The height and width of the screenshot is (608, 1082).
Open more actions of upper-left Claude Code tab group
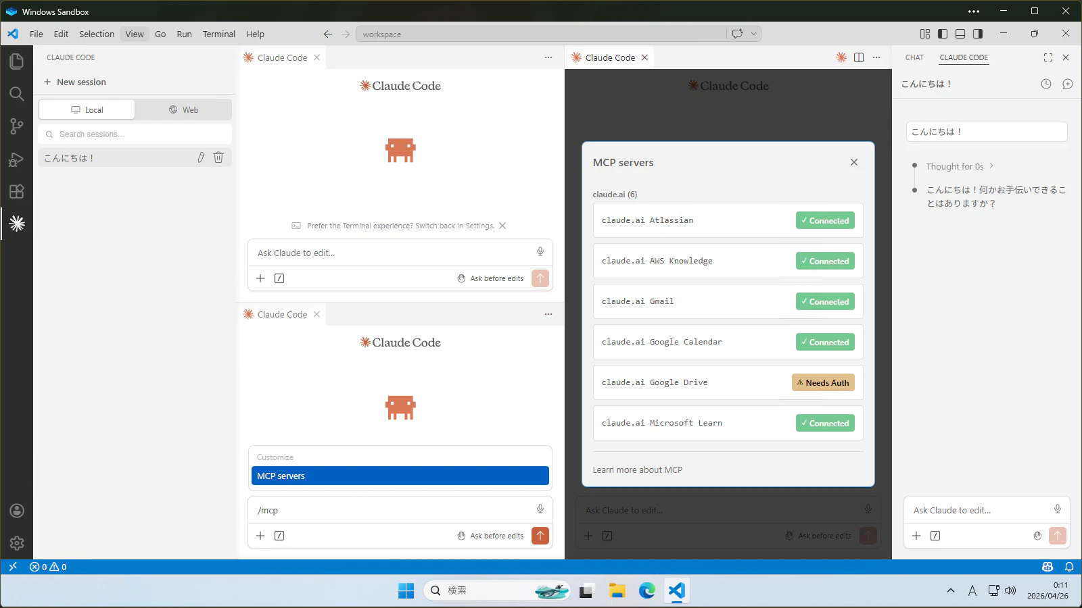click(x=548, y=57)
